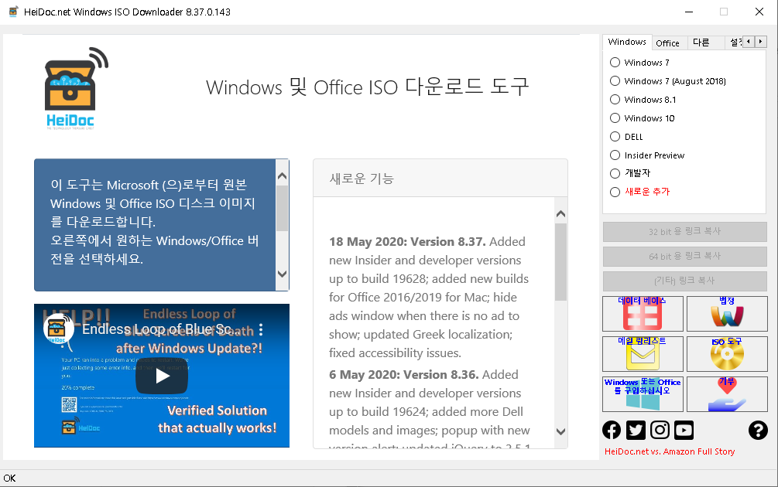Select the Insider Preview radio button

pos(615,155)
